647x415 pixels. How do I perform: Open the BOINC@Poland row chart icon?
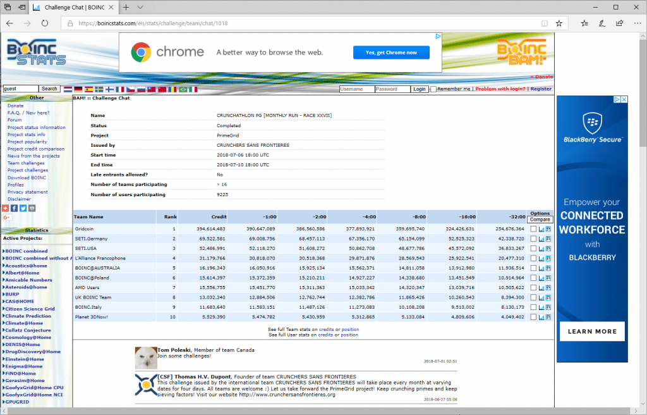[541, 278]
